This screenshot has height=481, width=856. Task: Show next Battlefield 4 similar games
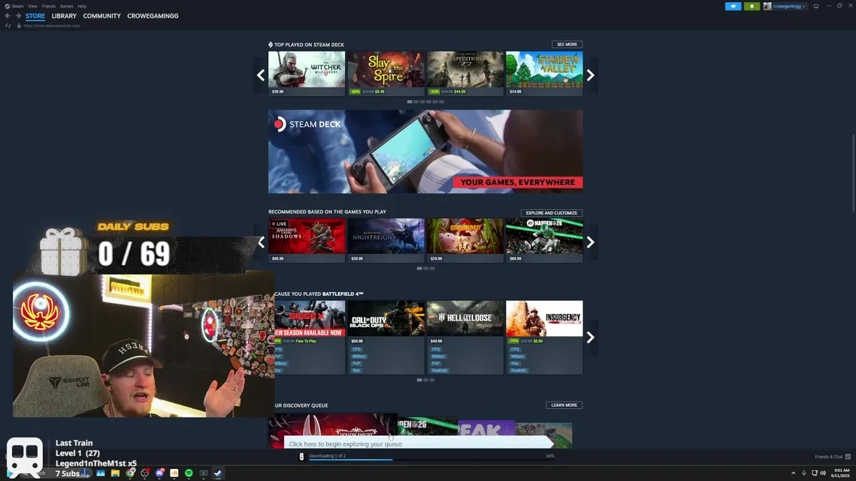coord(591,337)
